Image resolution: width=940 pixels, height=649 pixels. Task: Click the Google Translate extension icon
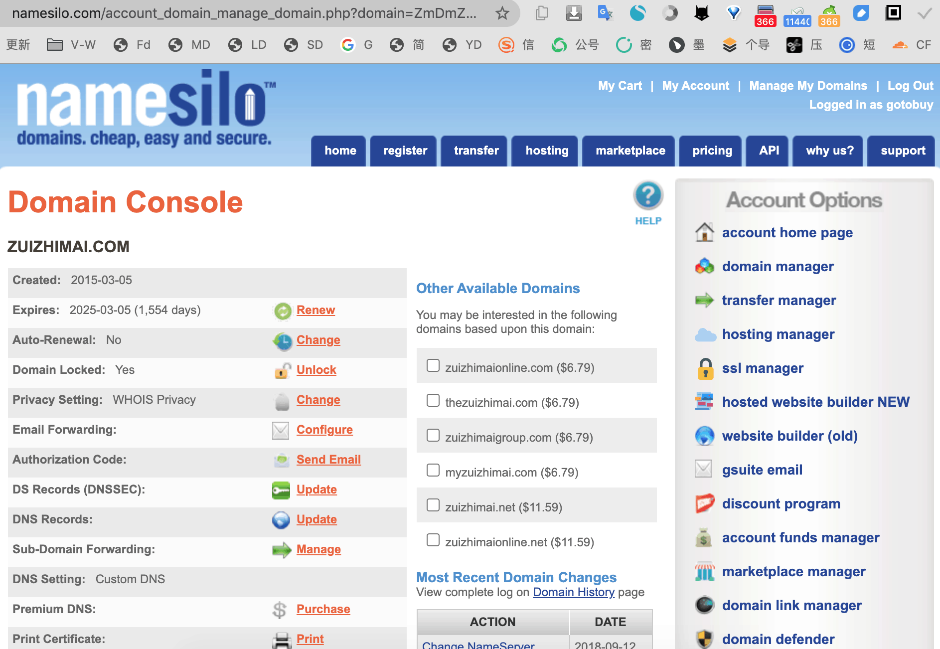coord(605,13)
